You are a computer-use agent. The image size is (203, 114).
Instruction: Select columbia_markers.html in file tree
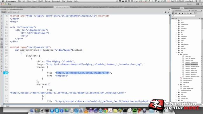pyautogui.click(x=192, y=64)
